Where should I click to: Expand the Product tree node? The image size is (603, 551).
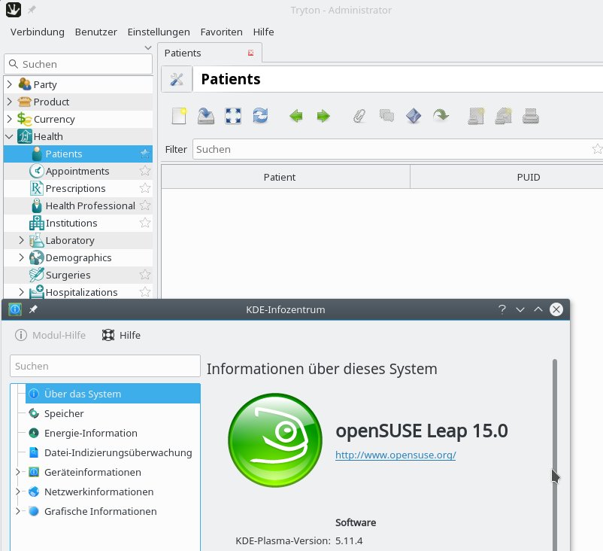click(10, 102)
